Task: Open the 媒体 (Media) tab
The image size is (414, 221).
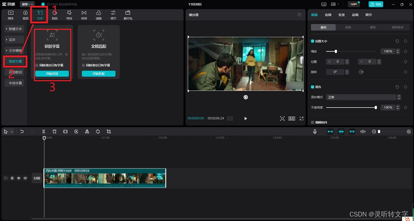Action: tap(11, 15)
